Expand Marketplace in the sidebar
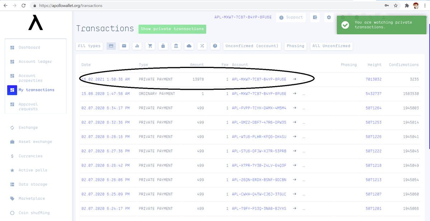430x221 pixels. click(32, 198)
